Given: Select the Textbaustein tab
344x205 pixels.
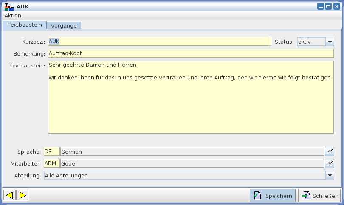Looking at the screenshot, I should 25,25.
